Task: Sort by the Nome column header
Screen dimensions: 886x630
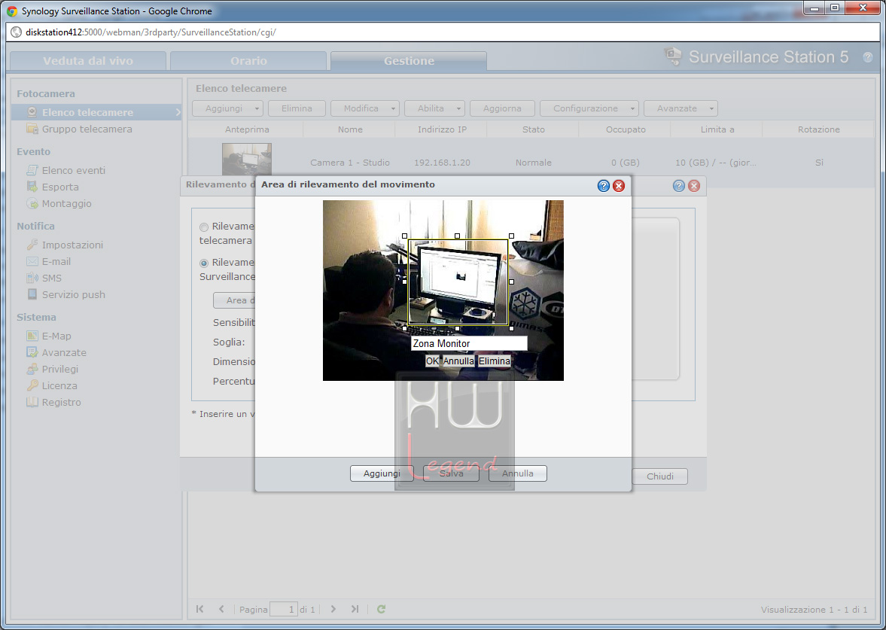Action: (350, 129)
